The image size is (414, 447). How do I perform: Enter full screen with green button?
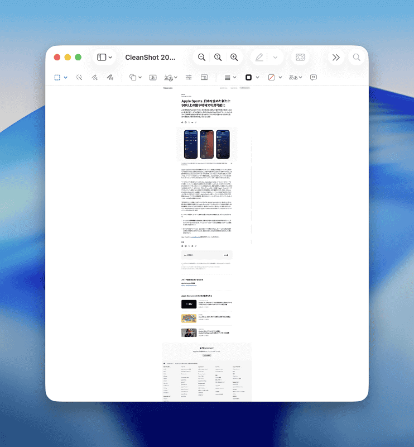(78, 58)
